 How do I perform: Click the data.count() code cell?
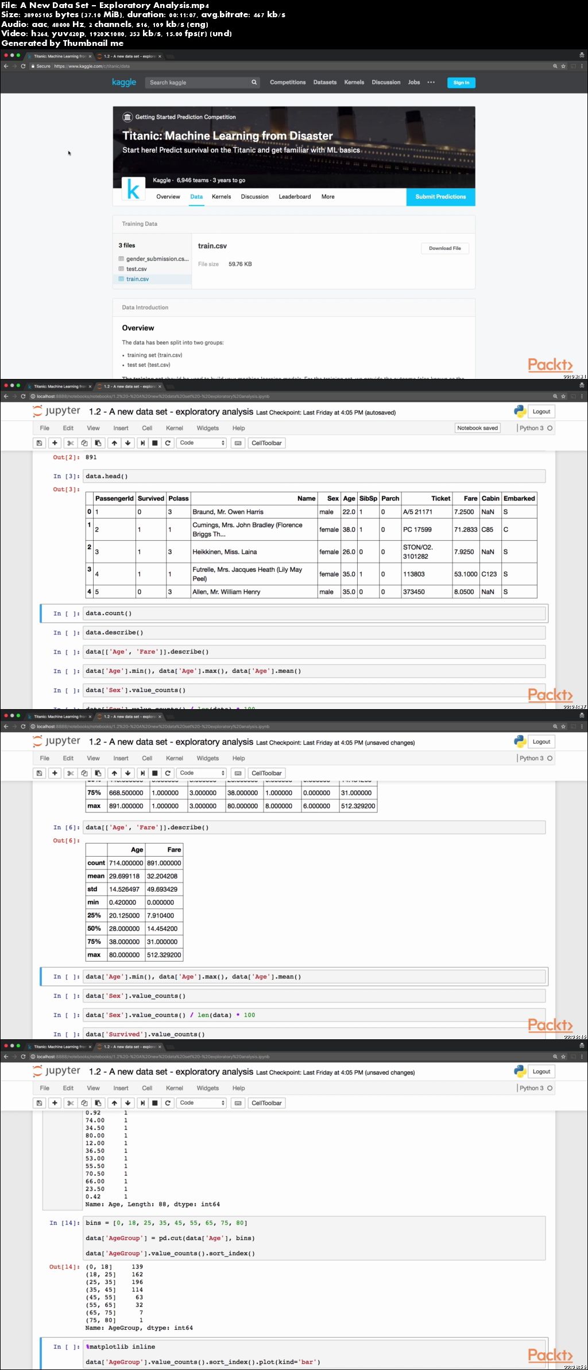point(315,613)
